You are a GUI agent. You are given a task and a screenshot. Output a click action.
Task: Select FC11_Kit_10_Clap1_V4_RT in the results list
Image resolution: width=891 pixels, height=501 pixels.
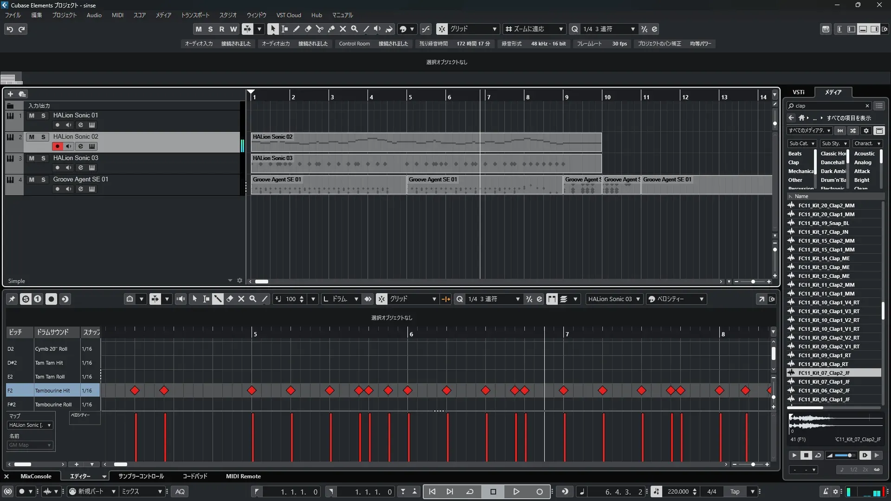click(829, 302)
